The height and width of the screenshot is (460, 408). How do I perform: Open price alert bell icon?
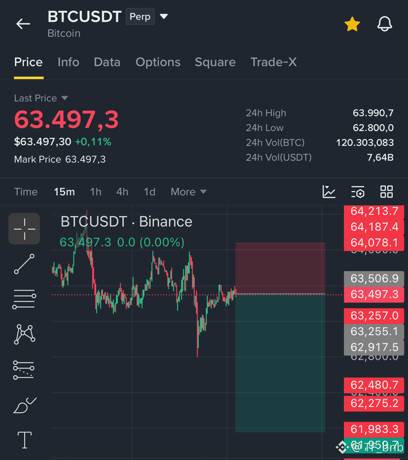[384, 24]
